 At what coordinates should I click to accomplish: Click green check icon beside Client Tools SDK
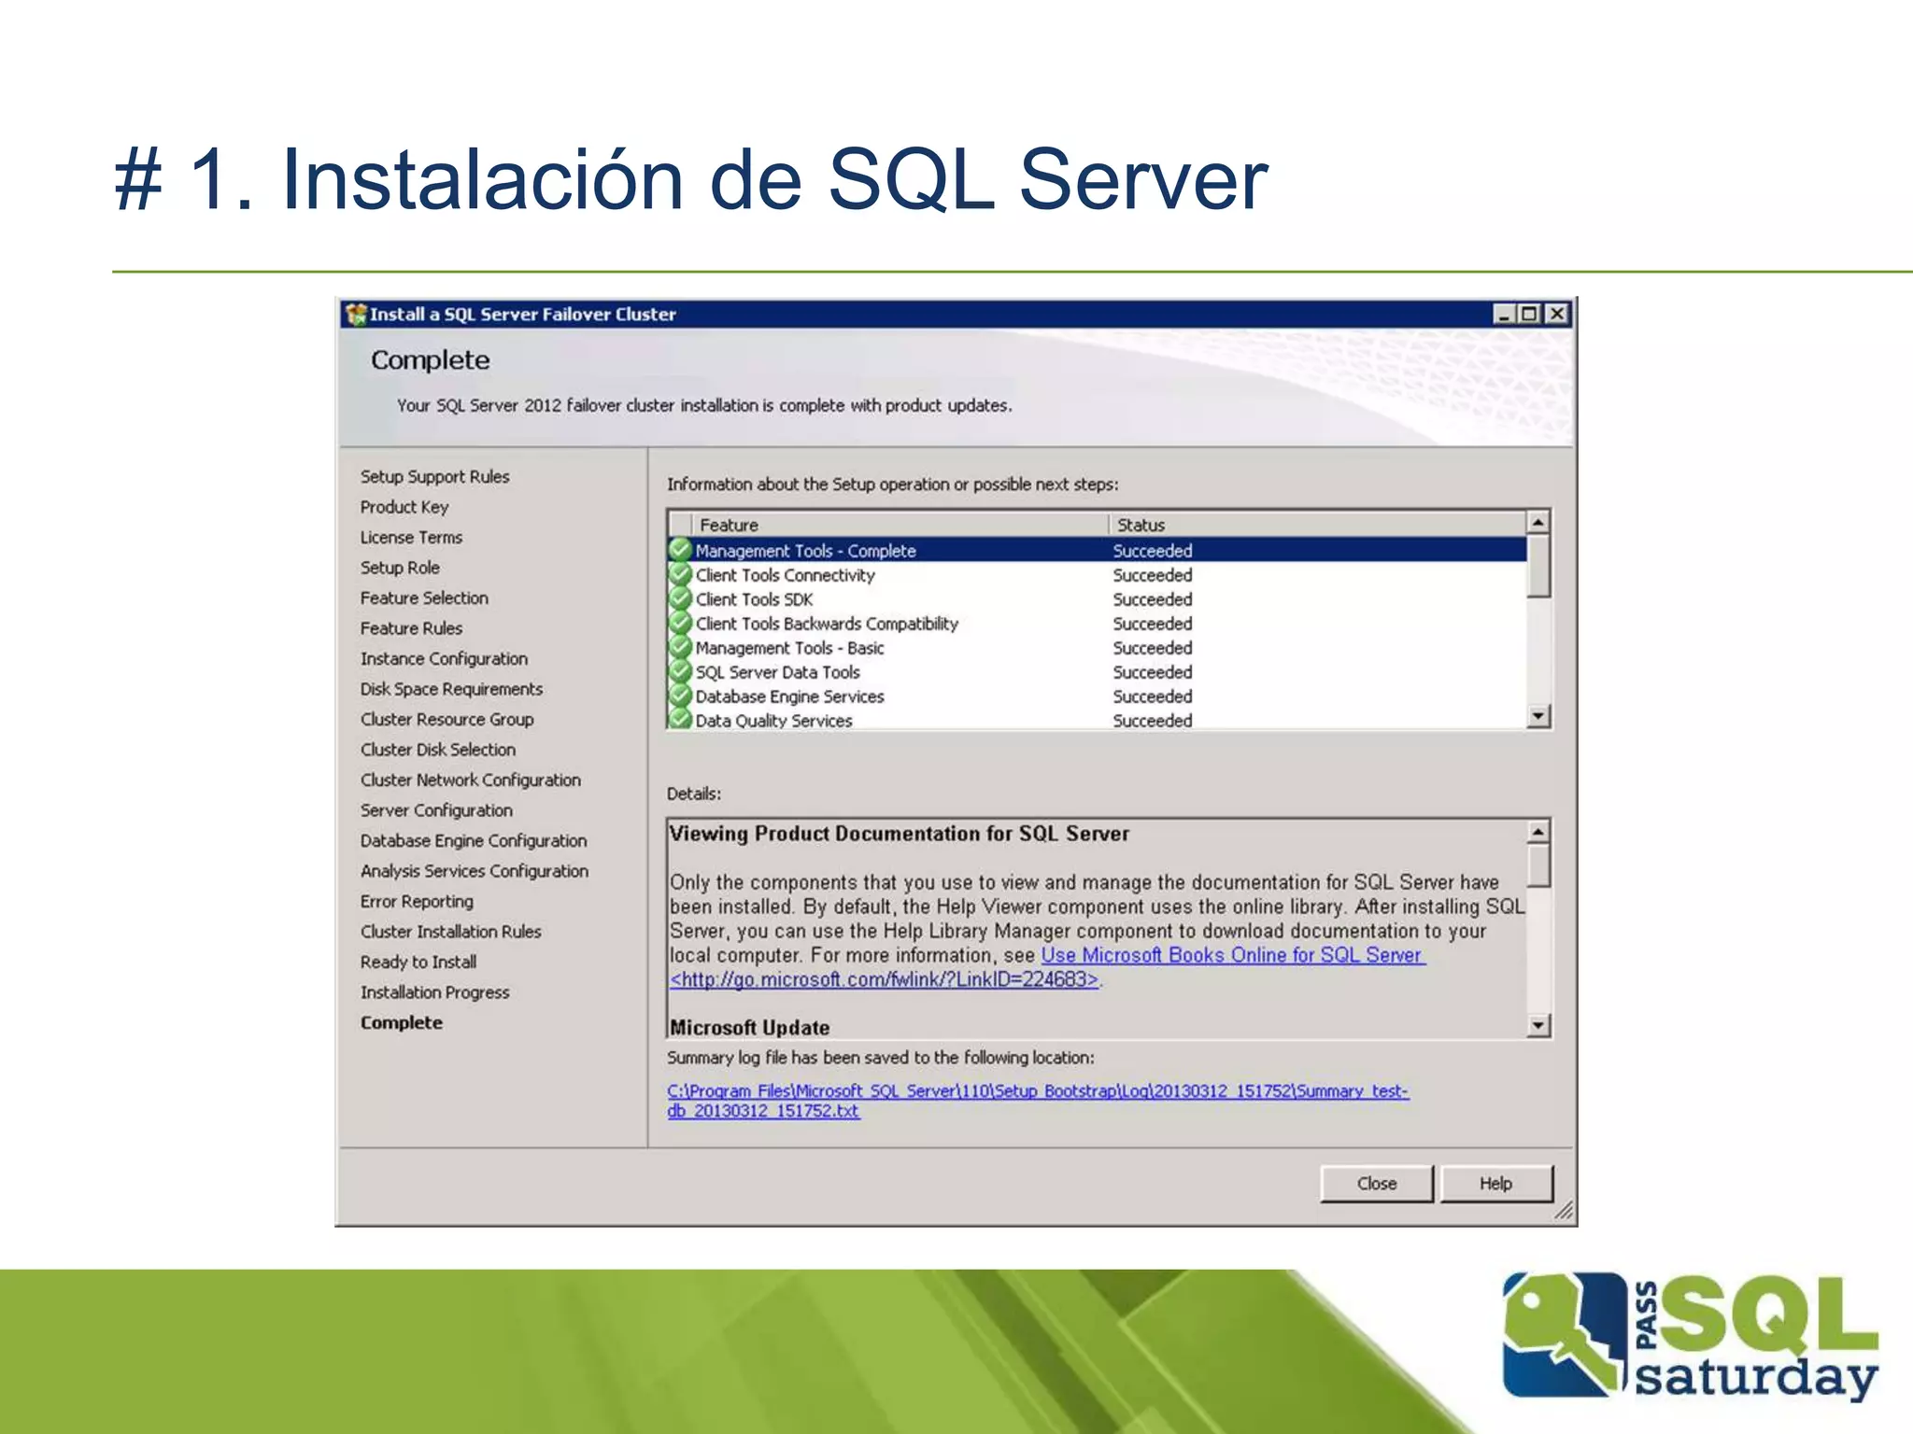pyautogui.click(x=681, y=597)
